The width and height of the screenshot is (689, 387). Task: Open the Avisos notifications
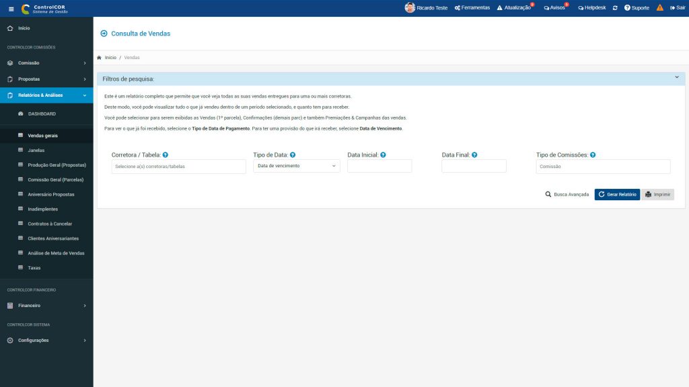[x=554, y=8]
